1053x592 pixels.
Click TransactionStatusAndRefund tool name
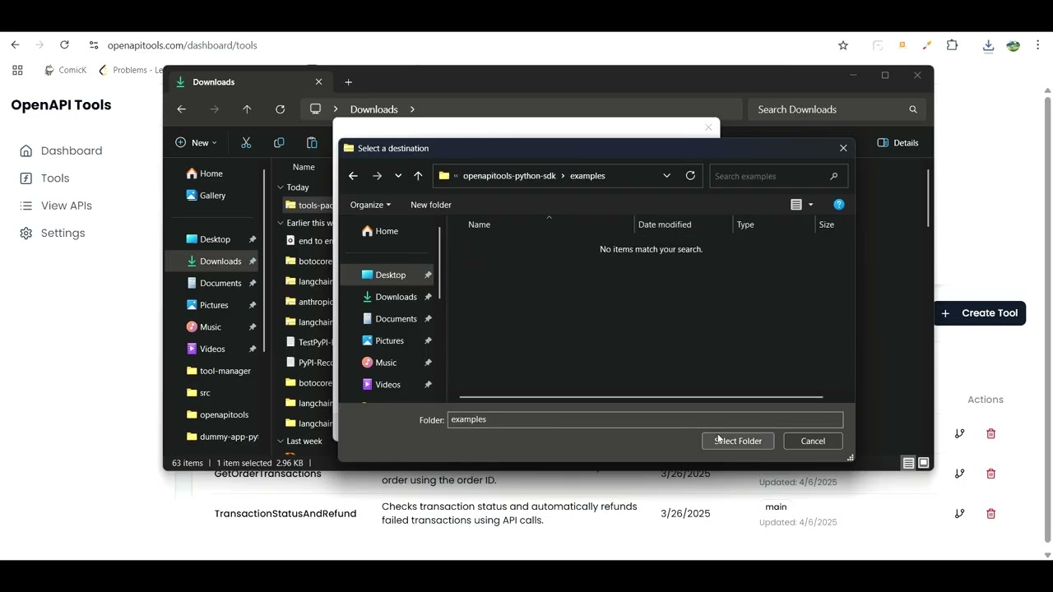click(285, 513)
